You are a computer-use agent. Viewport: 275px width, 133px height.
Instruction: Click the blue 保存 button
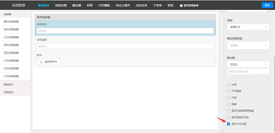pos(267,5)
